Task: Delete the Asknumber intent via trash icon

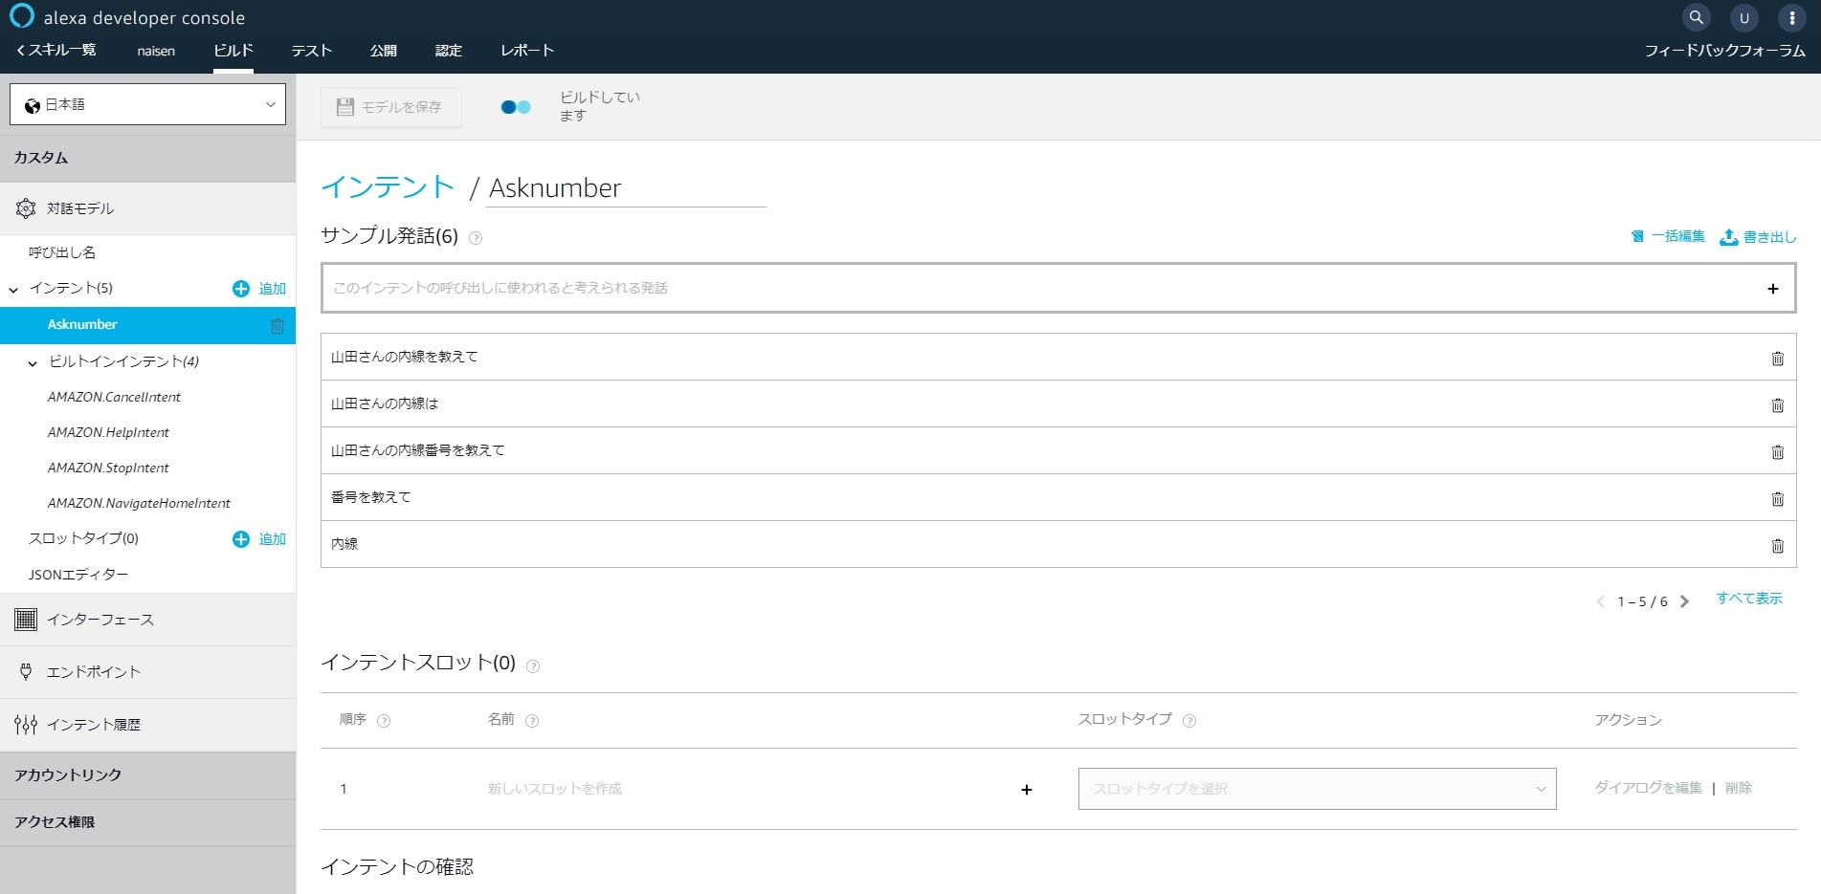Action: [x=278, y=325]
